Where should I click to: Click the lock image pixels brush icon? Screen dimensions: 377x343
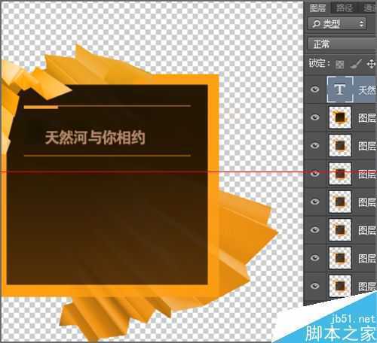click(x=356, y=64)
